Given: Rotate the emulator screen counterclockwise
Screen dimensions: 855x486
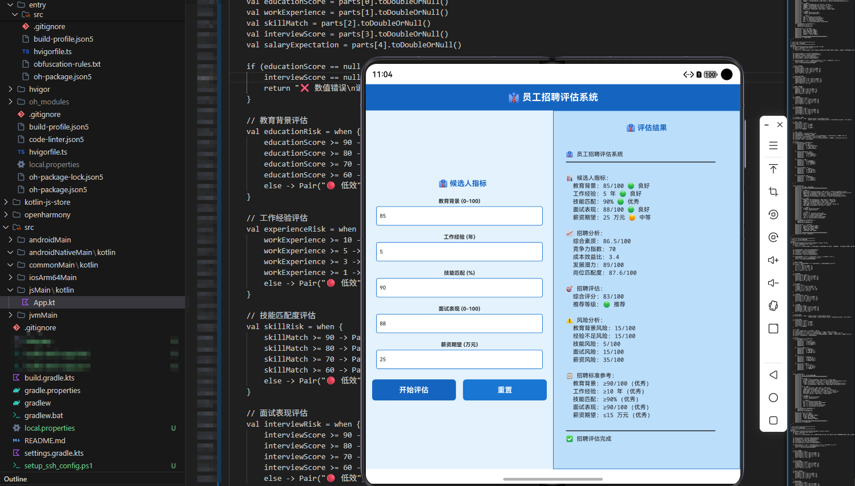Looking at the screenshot, I should (x=773, y=214).
